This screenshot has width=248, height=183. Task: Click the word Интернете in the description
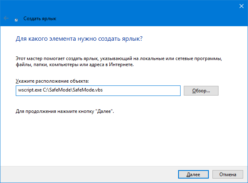coord(121,64)
